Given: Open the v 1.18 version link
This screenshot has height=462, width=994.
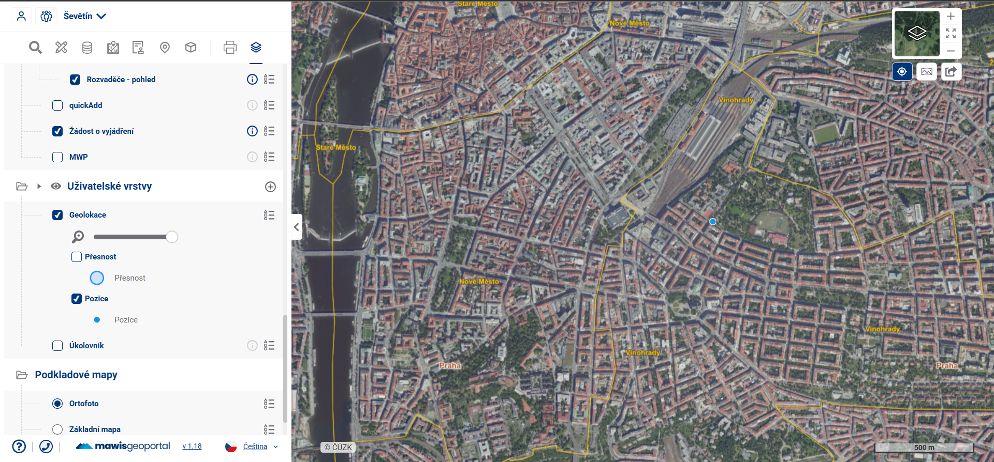Looking at the screenshot, I should 192,446.
